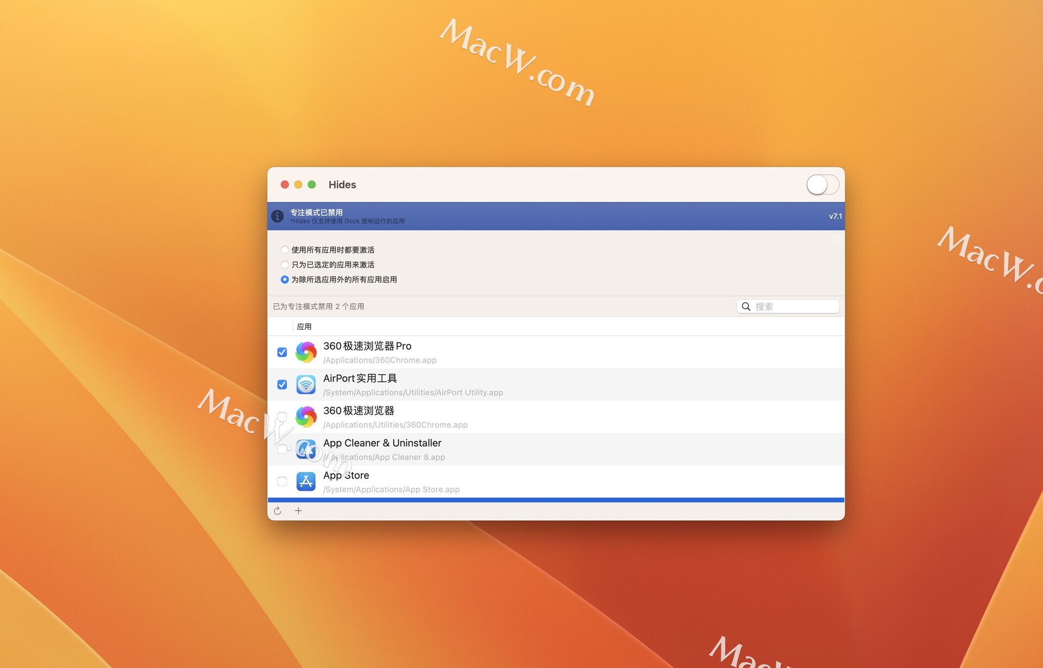Open settings gear below version label
The height and width of the screenshot is (668, 1043).
click(836, 240)
